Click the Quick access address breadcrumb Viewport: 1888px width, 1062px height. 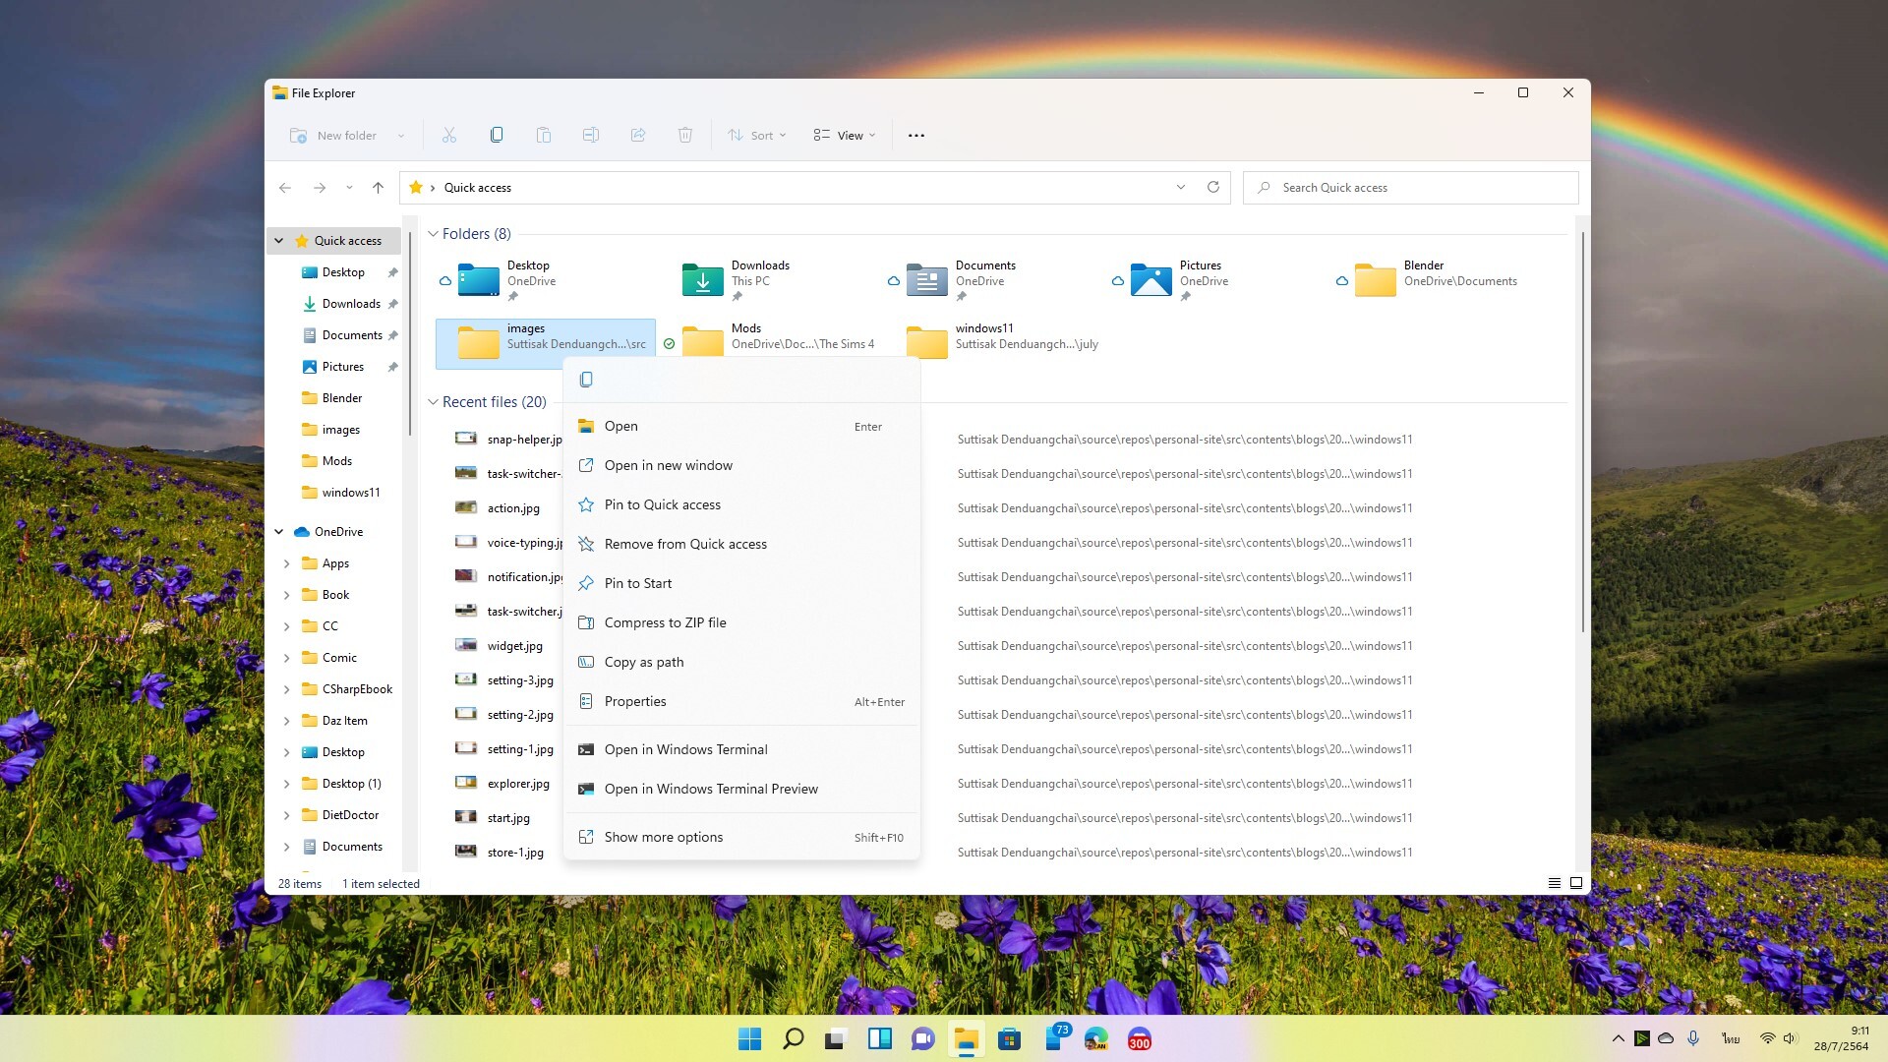click(477, 187)
